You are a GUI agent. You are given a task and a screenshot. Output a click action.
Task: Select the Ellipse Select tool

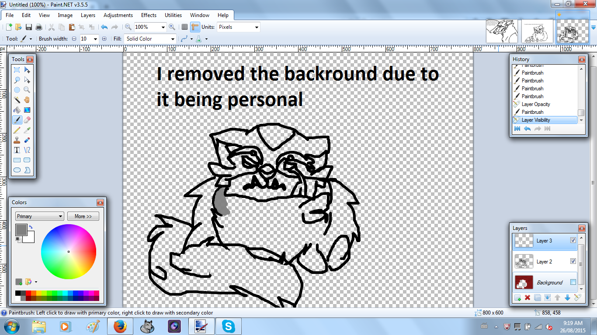point(17,90)
